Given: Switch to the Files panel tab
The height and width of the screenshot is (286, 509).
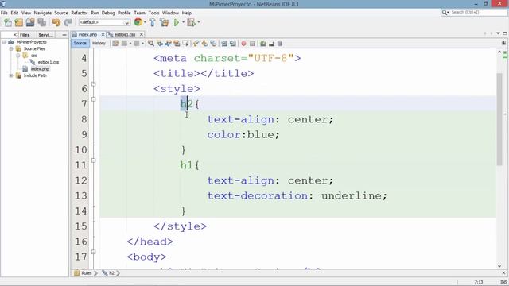Looking at the screenshot, I should [x=25, y=35].
